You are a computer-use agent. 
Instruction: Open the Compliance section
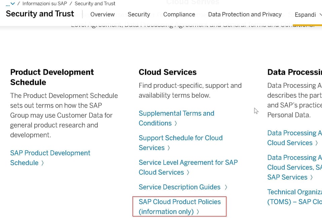(179, 14)
